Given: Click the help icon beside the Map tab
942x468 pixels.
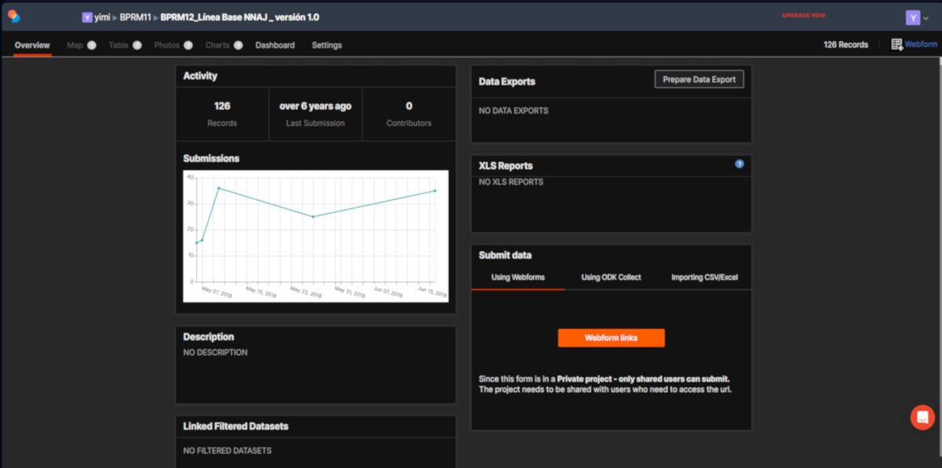Looking at the screenshot, I should tap(92, 45).
